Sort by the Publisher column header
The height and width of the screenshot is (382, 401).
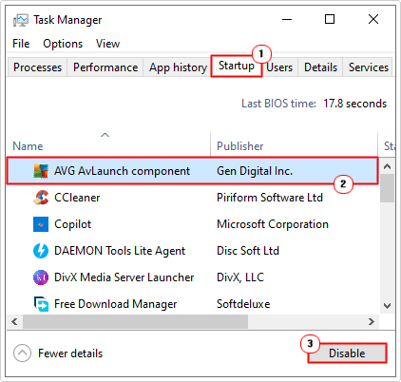click(x=294, y=144)
